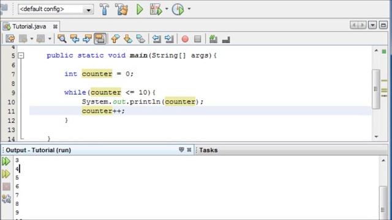Click 'main' in the method signature
Screen dimensions: 392x220
pos(138,56)
